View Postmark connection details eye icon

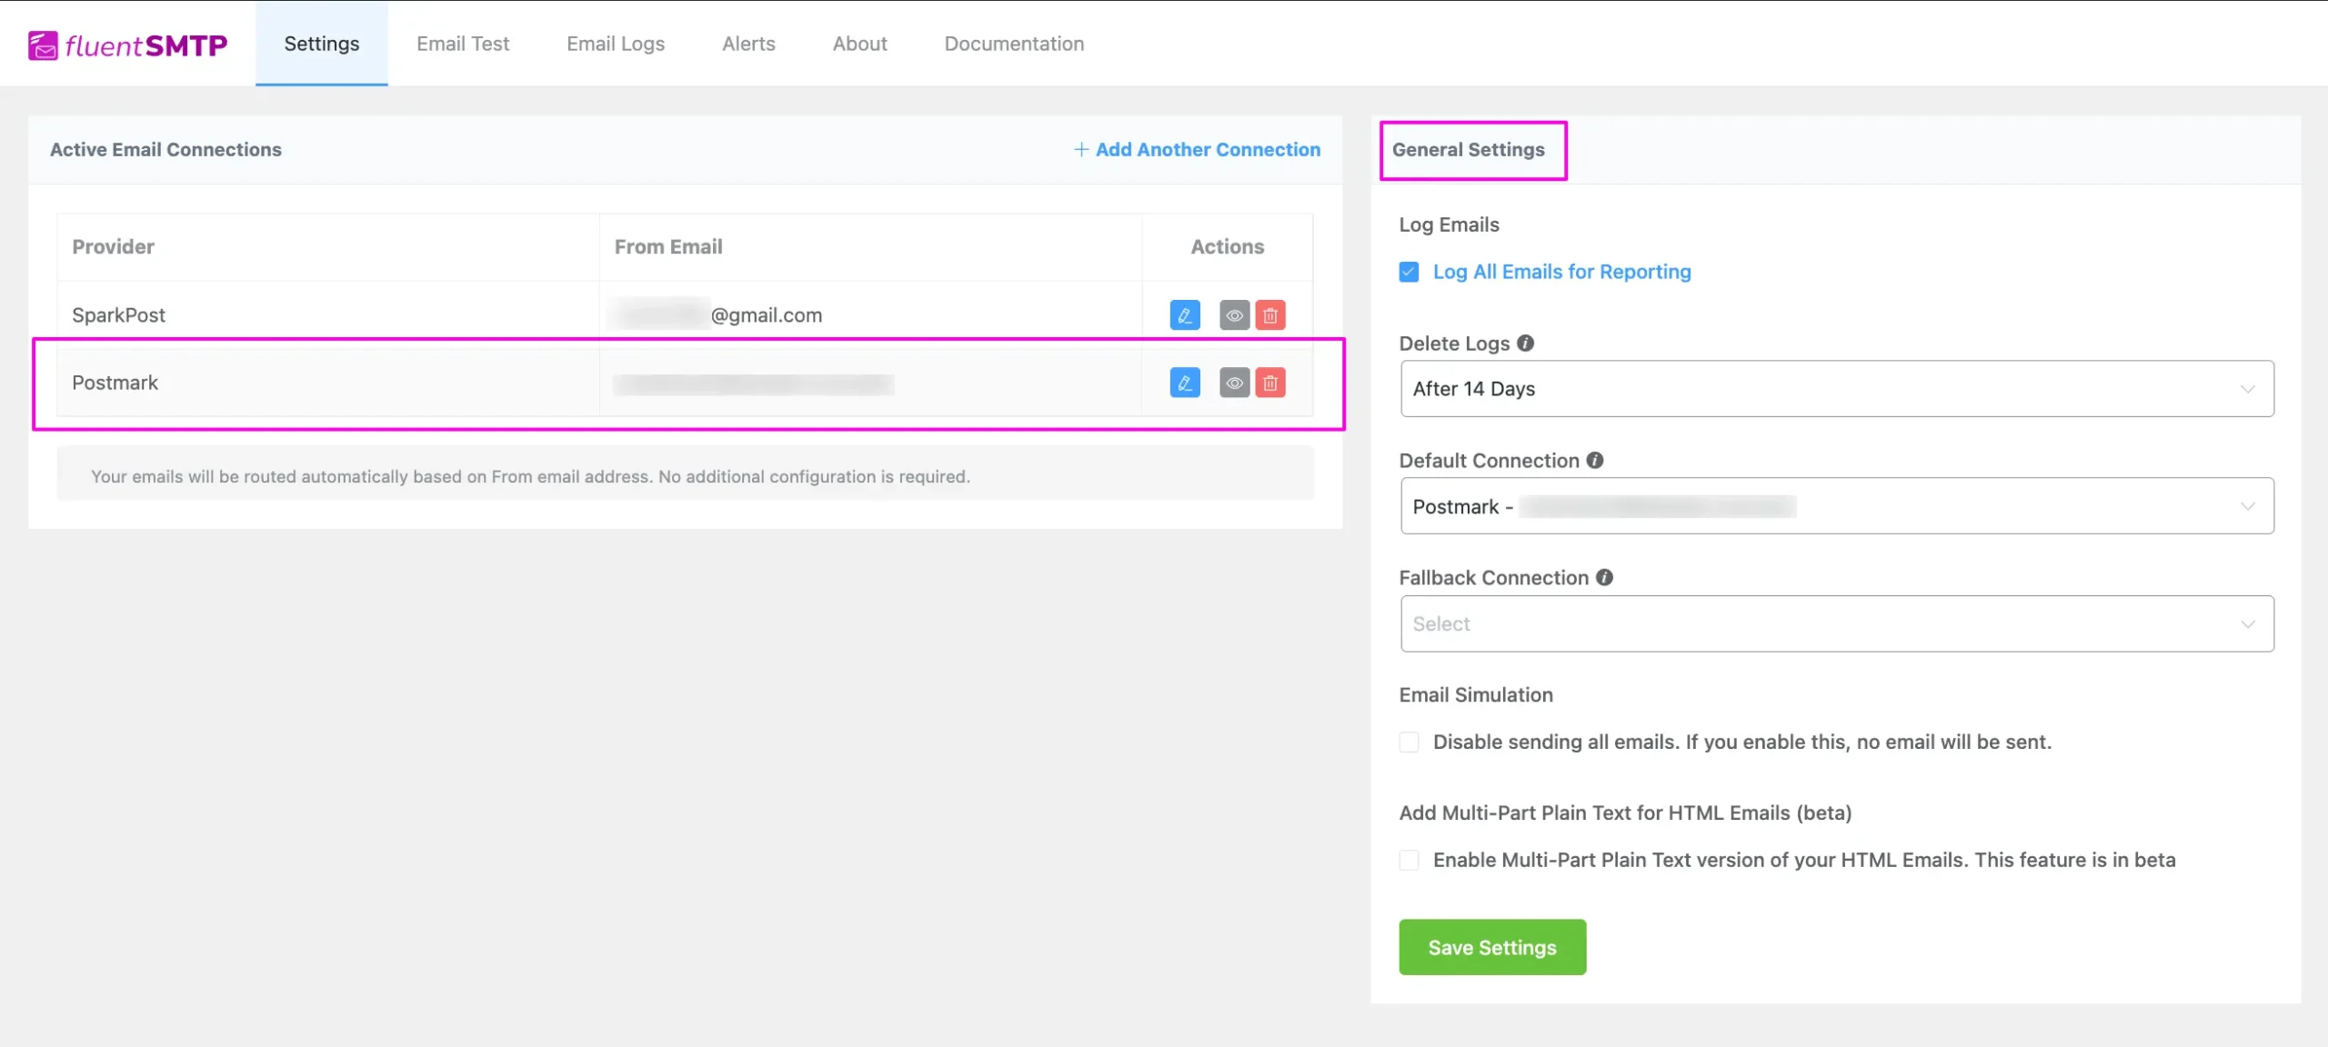(1234, 383)
